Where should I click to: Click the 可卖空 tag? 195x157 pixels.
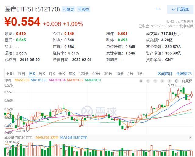pos(83,9)
